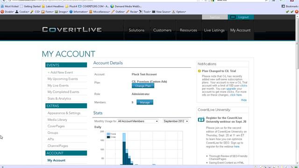The height and width of the screenshot is (168, 299).
Task: Open CoverPages in sidebar
Action: [x=56, y=126]
